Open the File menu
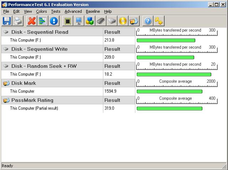This screenshot has height=170, width=228. [x=6, y=11]
